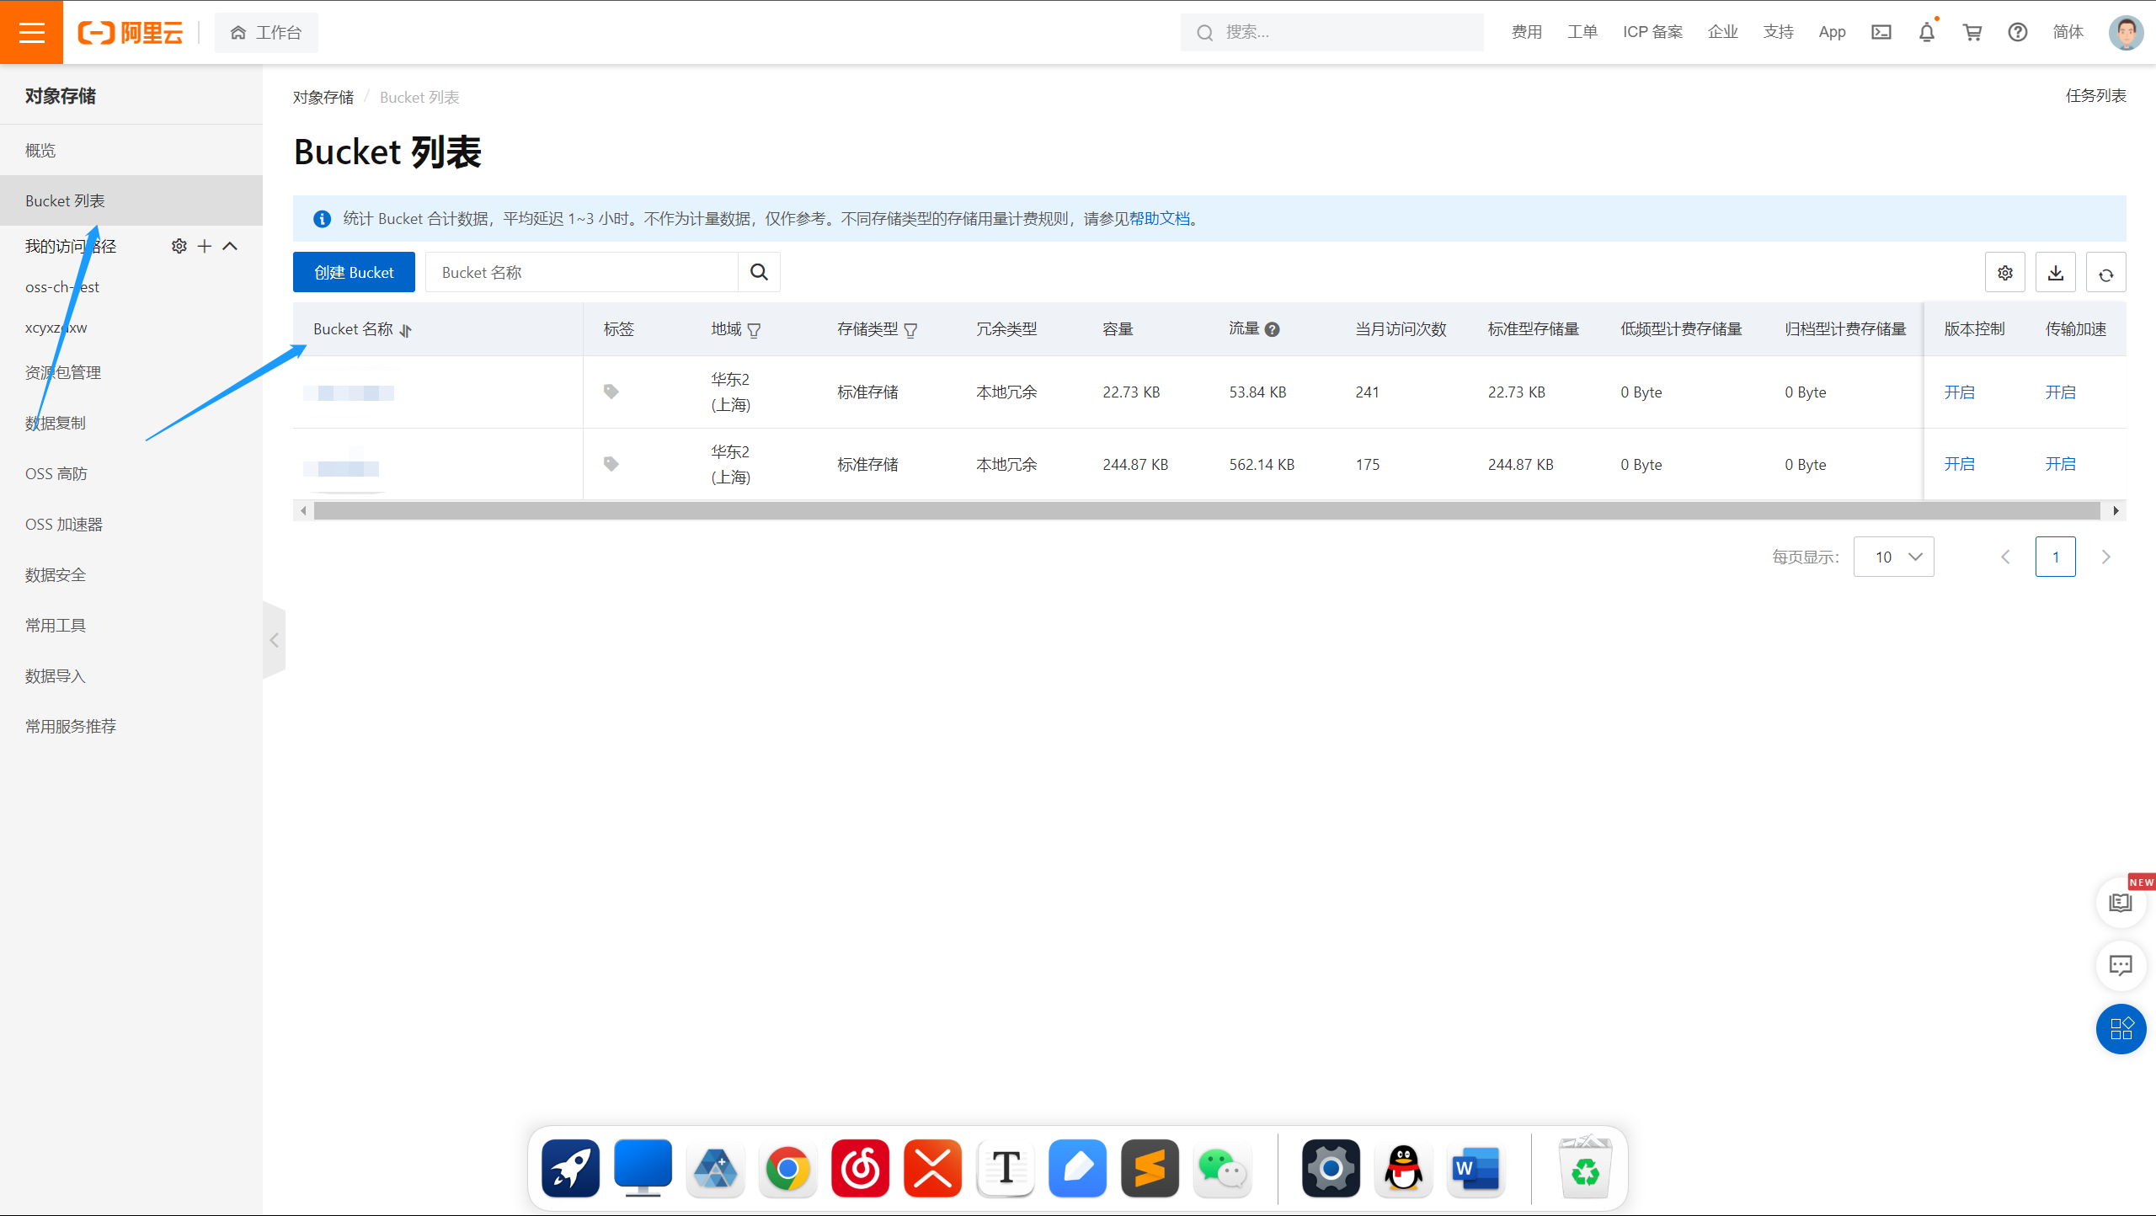Enable version control for first bucket
Viewport: 2156px width, 1216px height.
click(x=1959, y=392)
